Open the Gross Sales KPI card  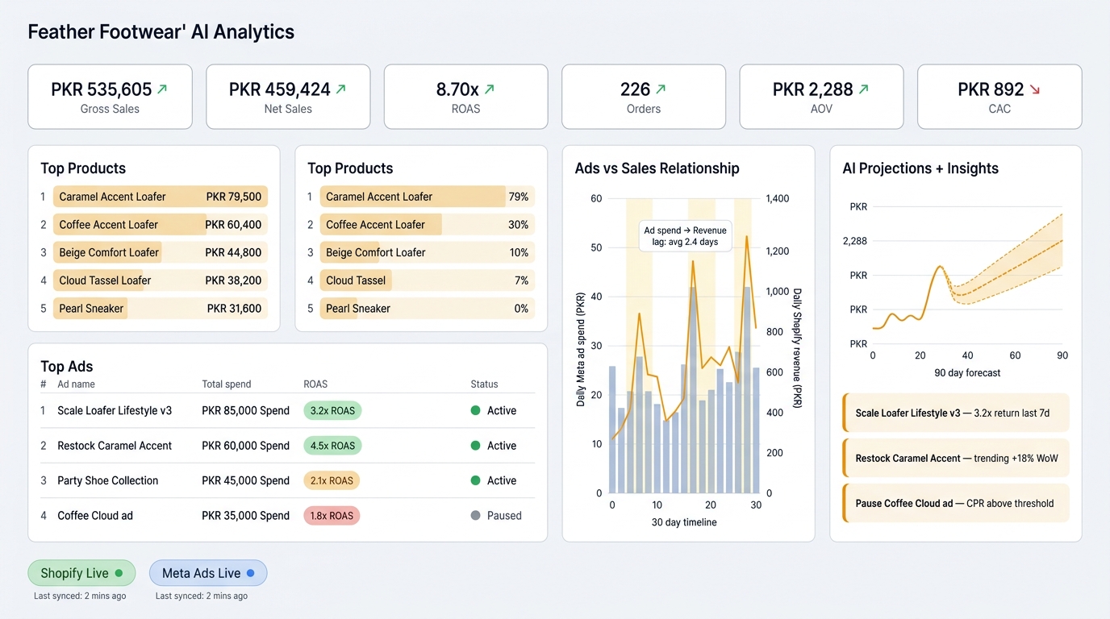click(x=111, y=97)
